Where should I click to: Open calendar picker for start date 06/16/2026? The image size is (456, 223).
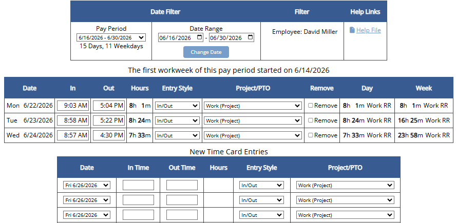coord(199,37)
